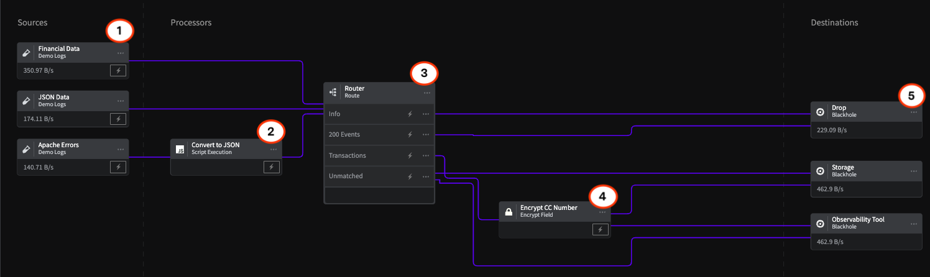Open the ellipsis menu on the Storage destination
This screenshot has width=930, height=277.
coord(914,171)
